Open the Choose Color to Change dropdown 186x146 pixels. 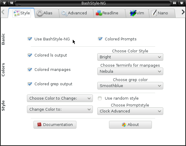(60, 98)
